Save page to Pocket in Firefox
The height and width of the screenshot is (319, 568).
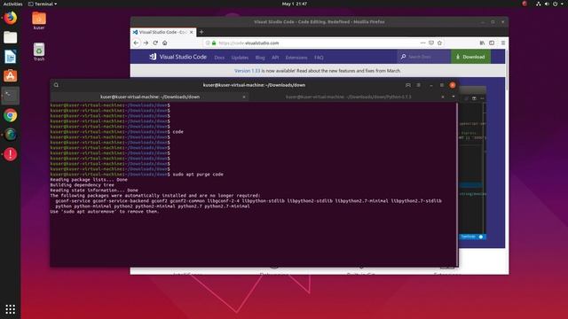[x=431, y=43]
